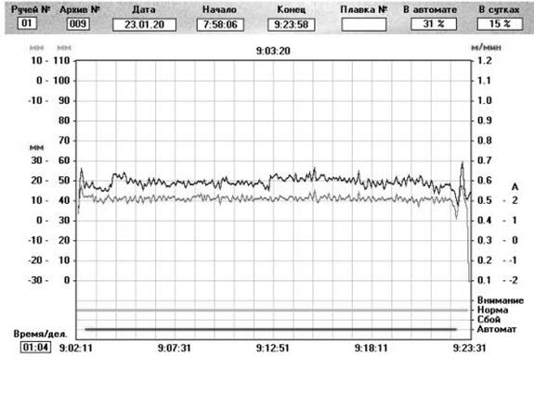Click the 9:03:20 cursor time above chart
This screenshot has width=534, height=393.
tap(273, 51)
